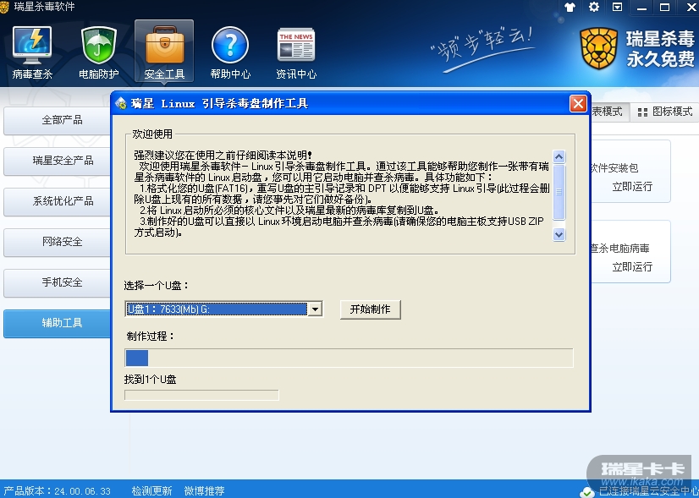Click the 选择一个U盘 label
The height and width of the screenshot is (498, 699).
(x=156, y=286)
